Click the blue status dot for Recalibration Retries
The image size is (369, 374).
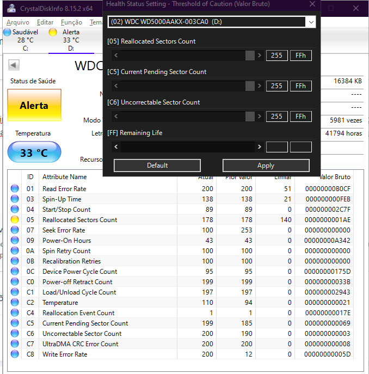click(x=15, y=261)
